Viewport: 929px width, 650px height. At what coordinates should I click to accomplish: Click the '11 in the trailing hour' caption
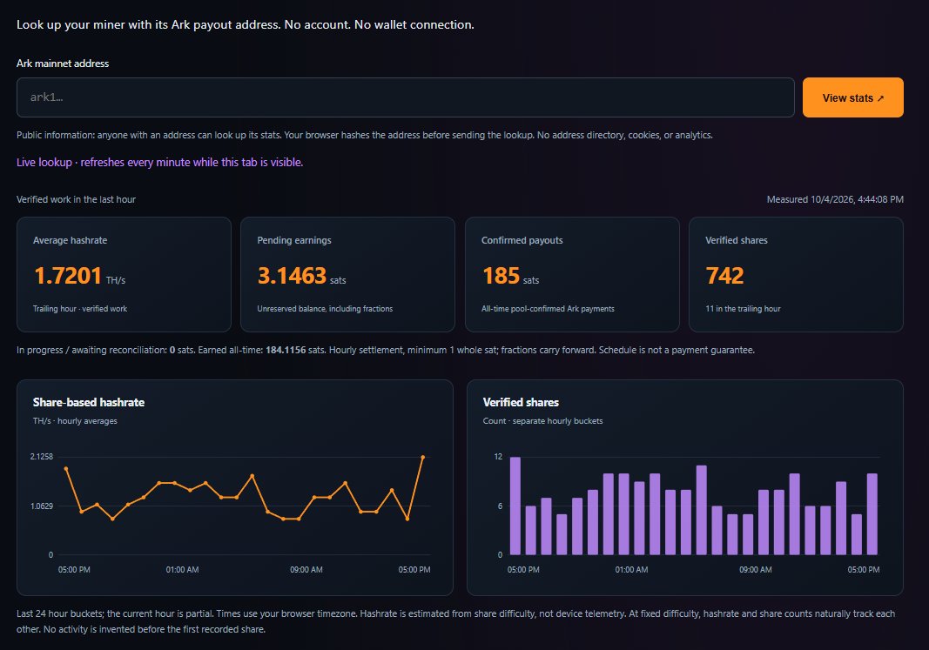743,308
